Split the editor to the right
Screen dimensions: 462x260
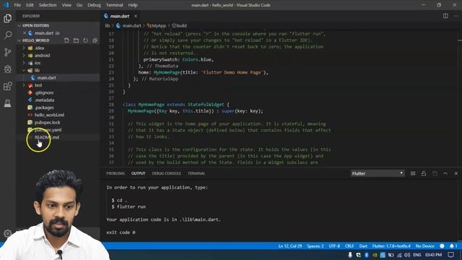coord(445,16)
